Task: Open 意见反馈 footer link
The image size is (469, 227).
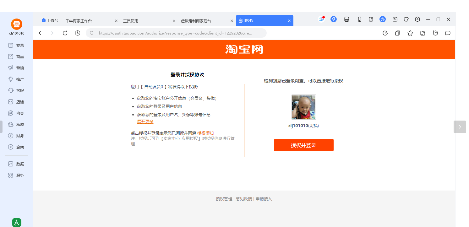Action: coord(244,199)
